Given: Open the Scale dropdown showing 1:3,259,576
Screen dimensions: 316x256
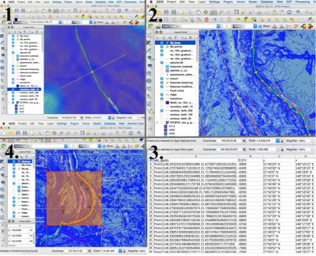Looking at the screenshot, I should click(x=277, y=141).
